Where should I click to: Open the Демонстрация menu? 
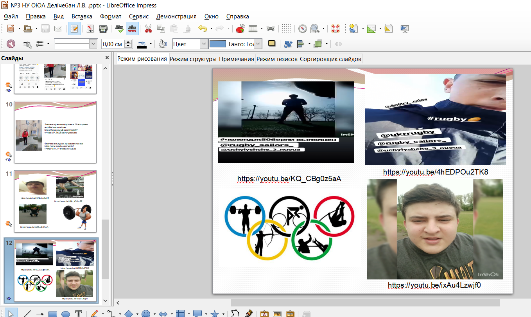[x=176, y=16]
